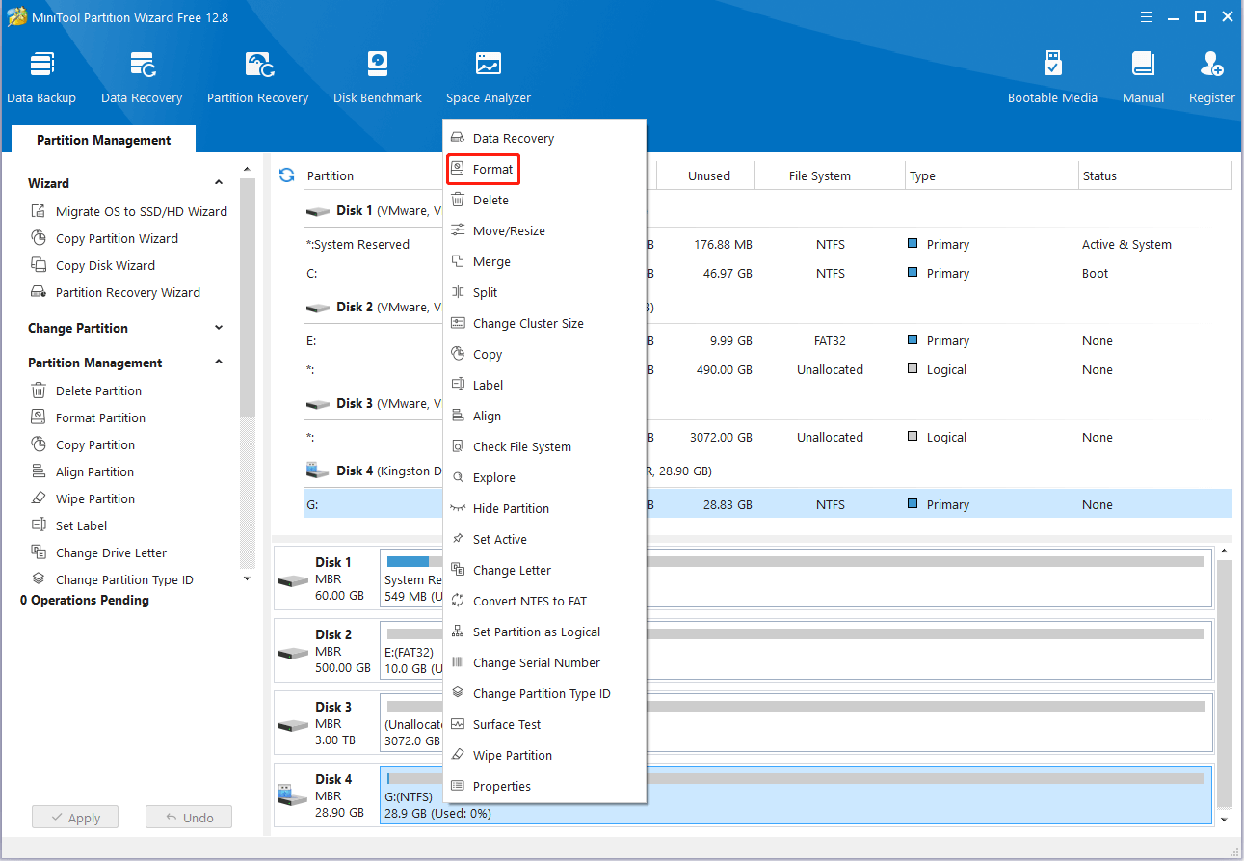Choose Delete in context menu

543,201
